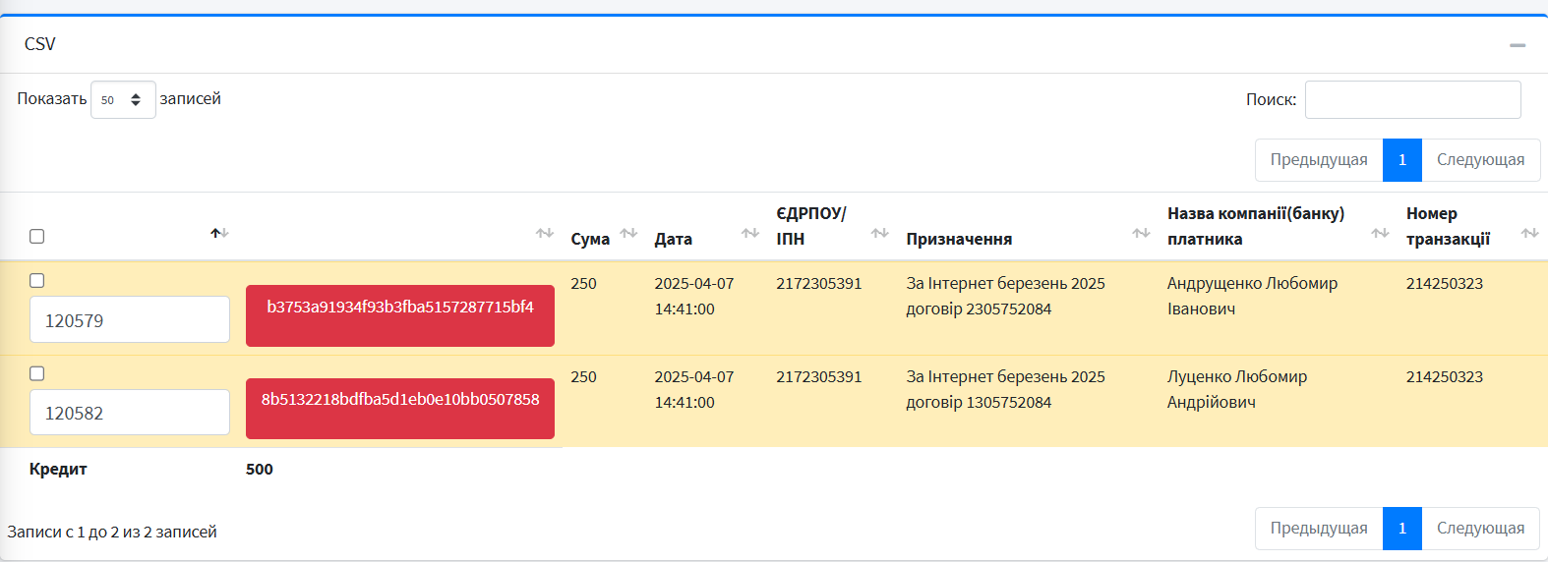Select page 1 in top pagination
Screen dimensions: 1548x562
point(1402,160)
